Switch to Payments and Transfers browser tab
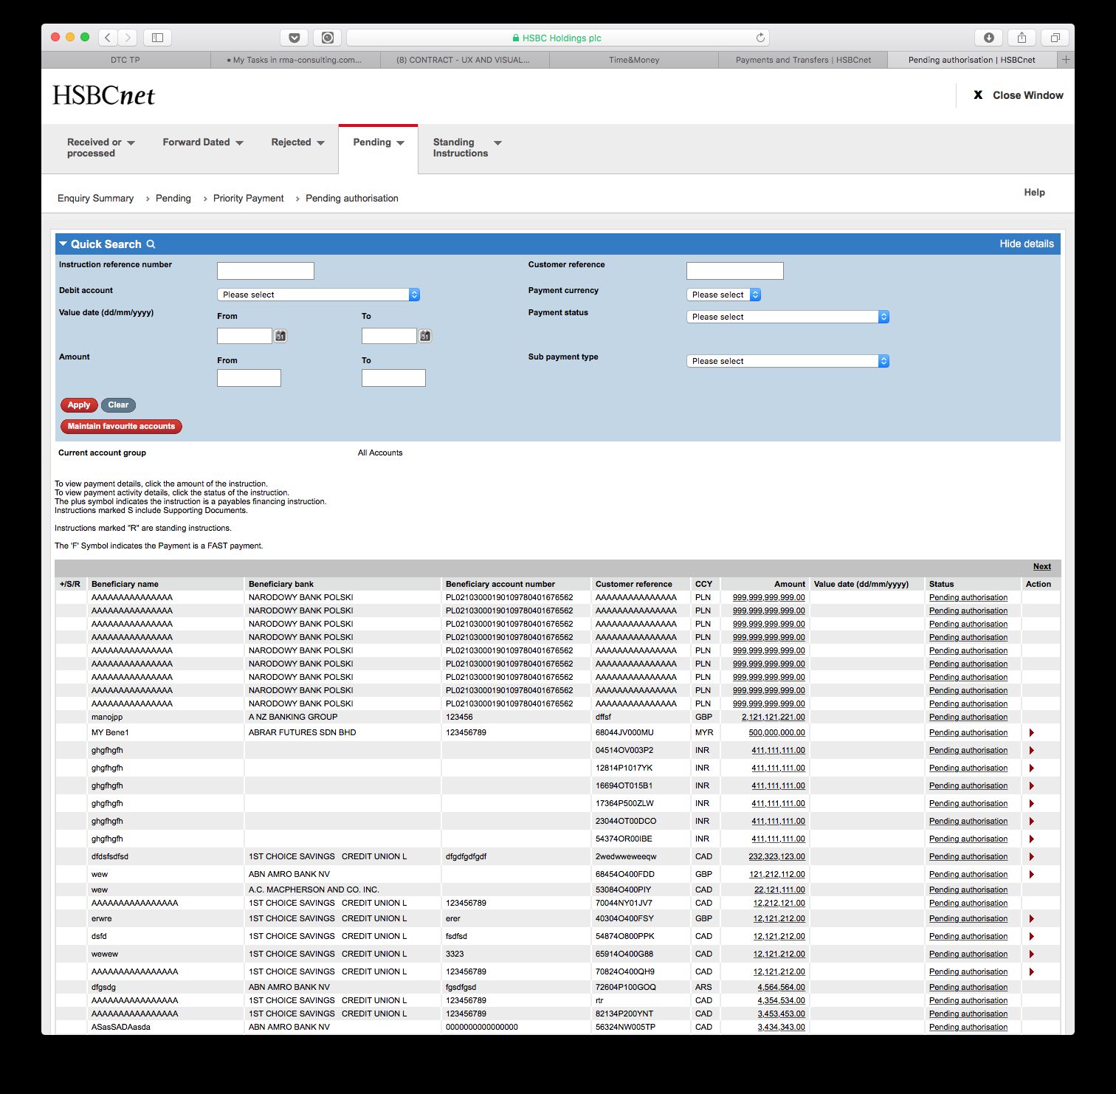 pos(803,60)
